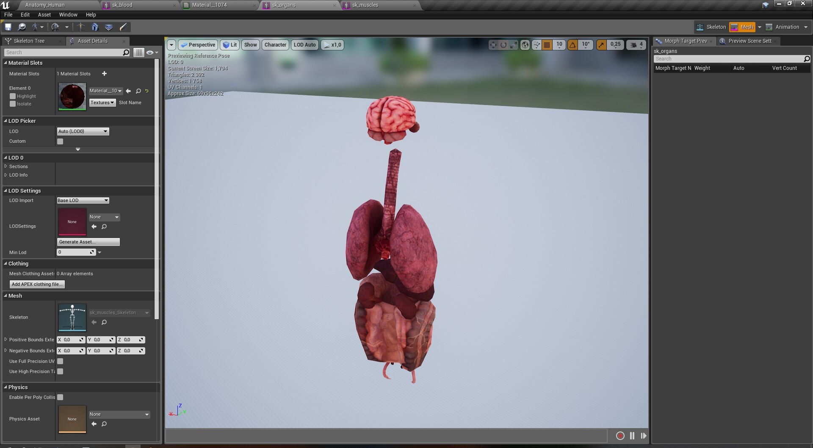Toggle the Highlight checkbox for Element 0
This screenshot has width=813, height=448.
pyautogui.click(x=13, y=96)
